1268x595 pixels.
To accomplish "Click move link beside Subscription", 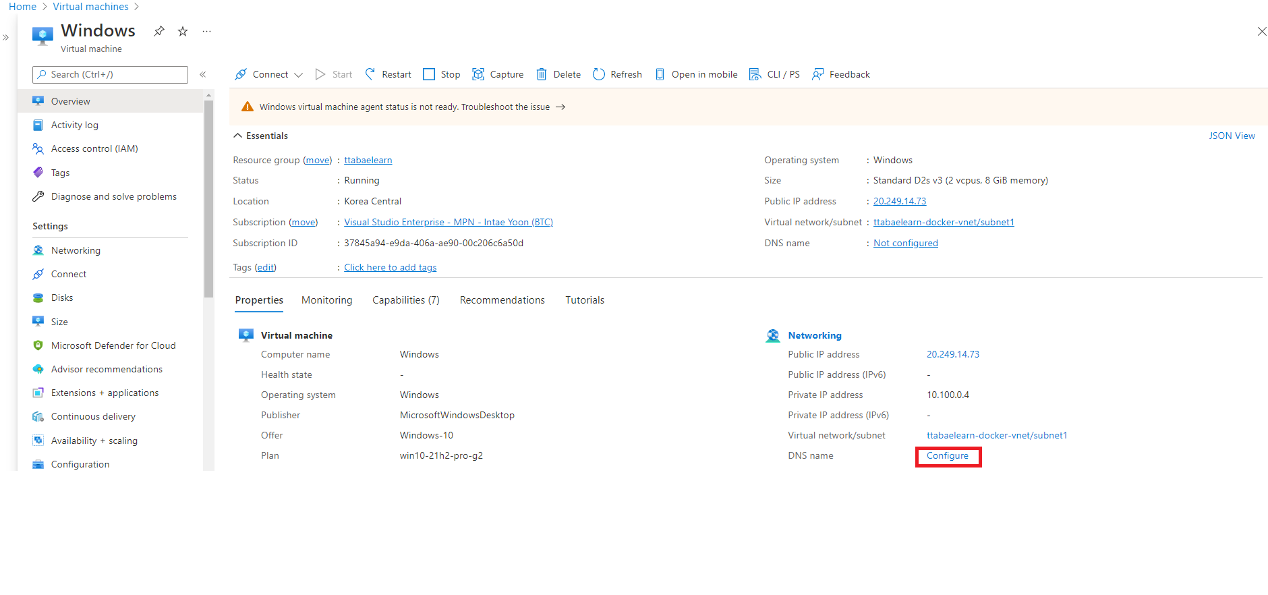I will tap(304, 222).
